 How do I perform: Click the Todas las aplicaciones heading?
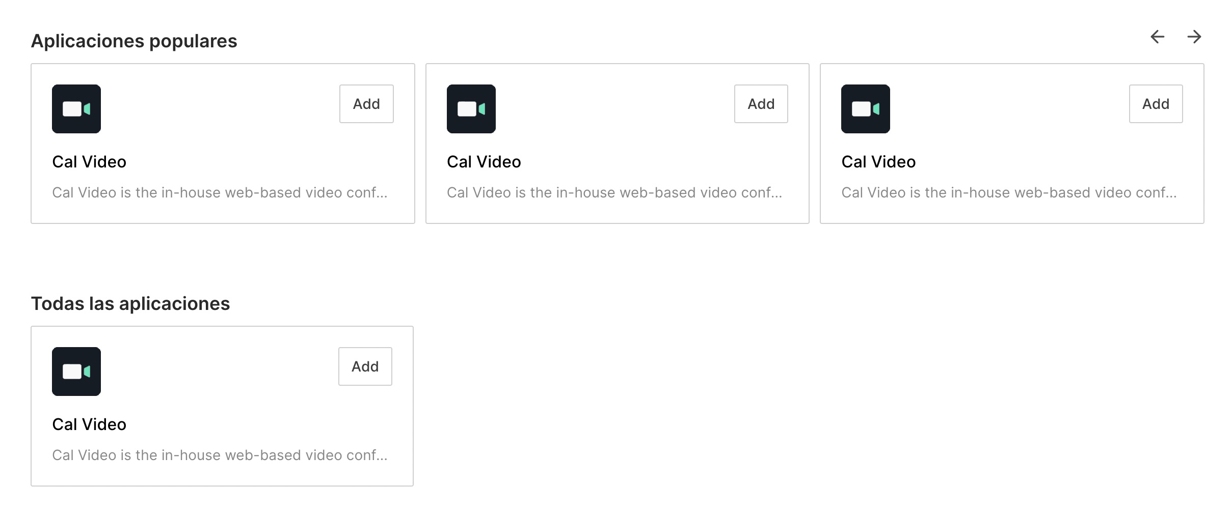click(x=131, y=303)
